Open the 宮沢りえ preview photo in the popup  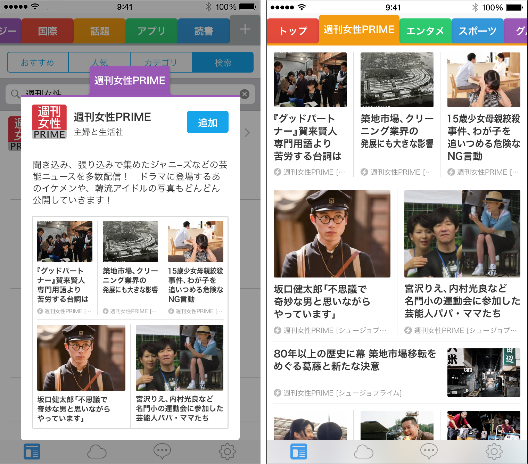pos(180,358)
